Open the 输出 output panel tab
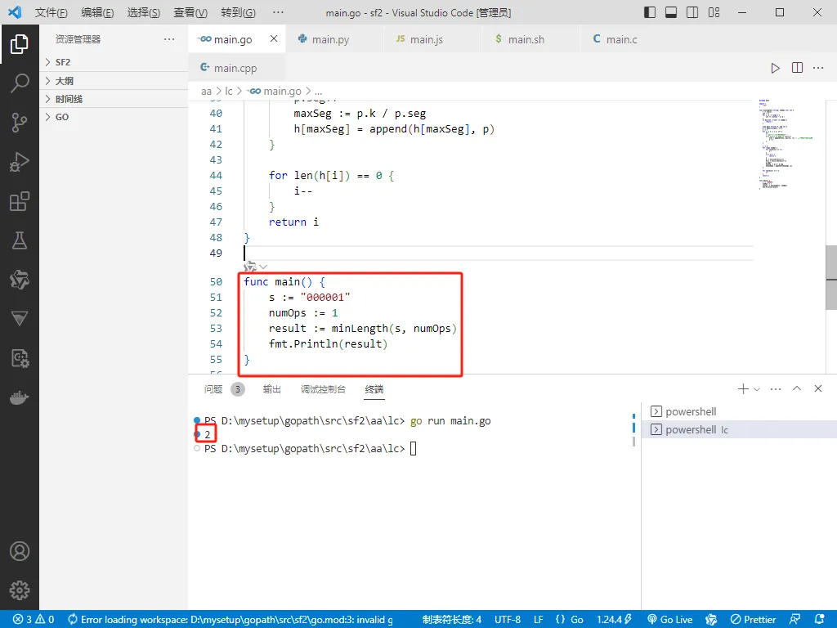This screenshot has width=837, height=628. point(271,389)
